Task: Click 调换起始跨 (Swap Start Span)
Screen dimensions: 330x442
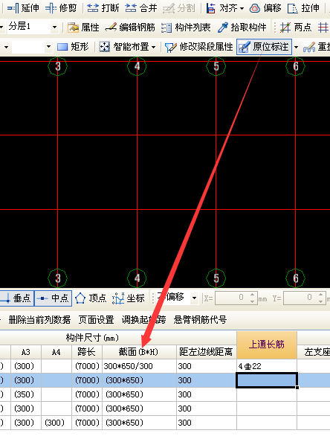Action: click(143, 319)
